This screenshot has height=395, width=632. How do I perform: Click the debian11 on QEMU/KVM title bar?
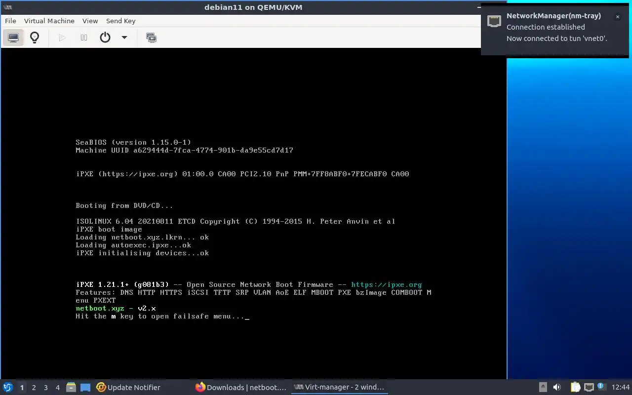[253, 7]
